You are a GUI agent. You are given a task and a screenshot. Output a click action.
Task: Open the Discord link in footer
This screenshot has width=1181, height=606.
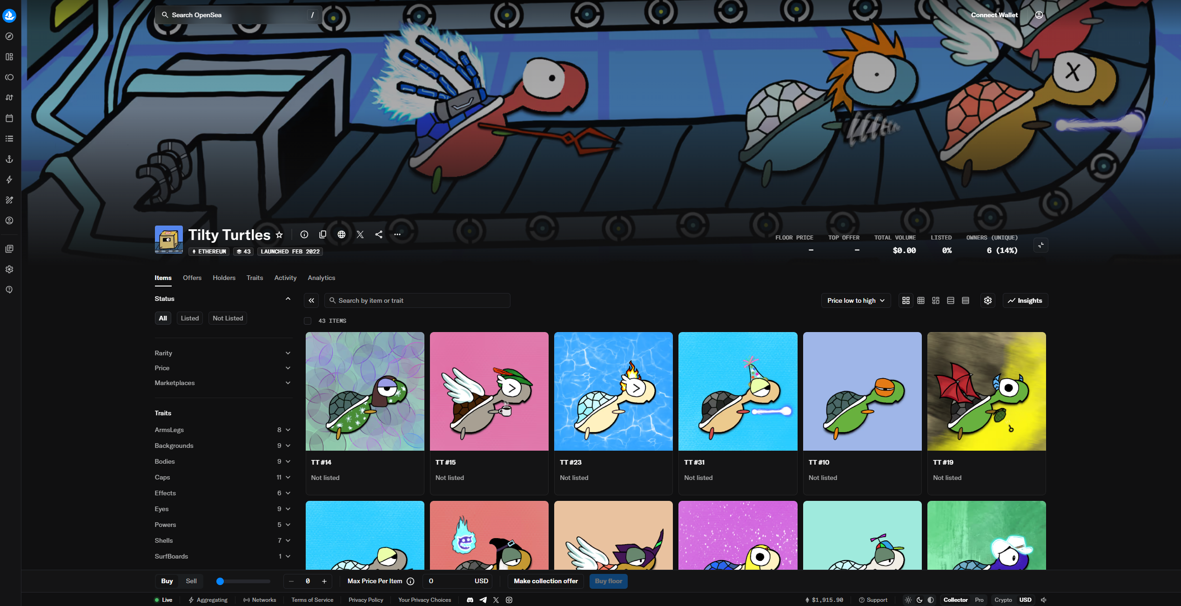point(470,600)
